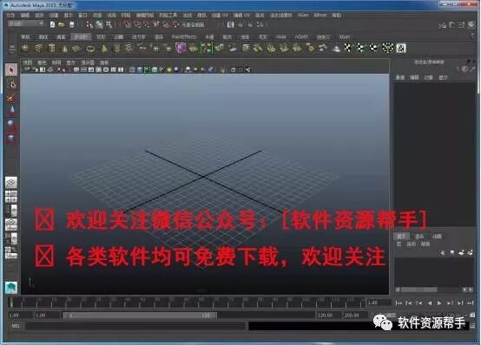
Task: Switch to the Render layer tab
Action: click(419, 237)
